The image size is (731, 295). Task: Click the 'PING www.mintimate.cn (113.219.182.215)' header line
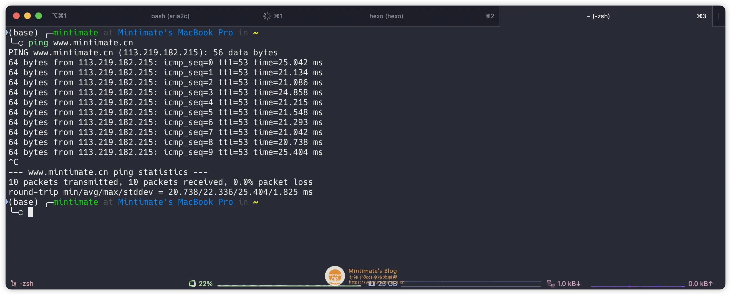pos(143,53)
